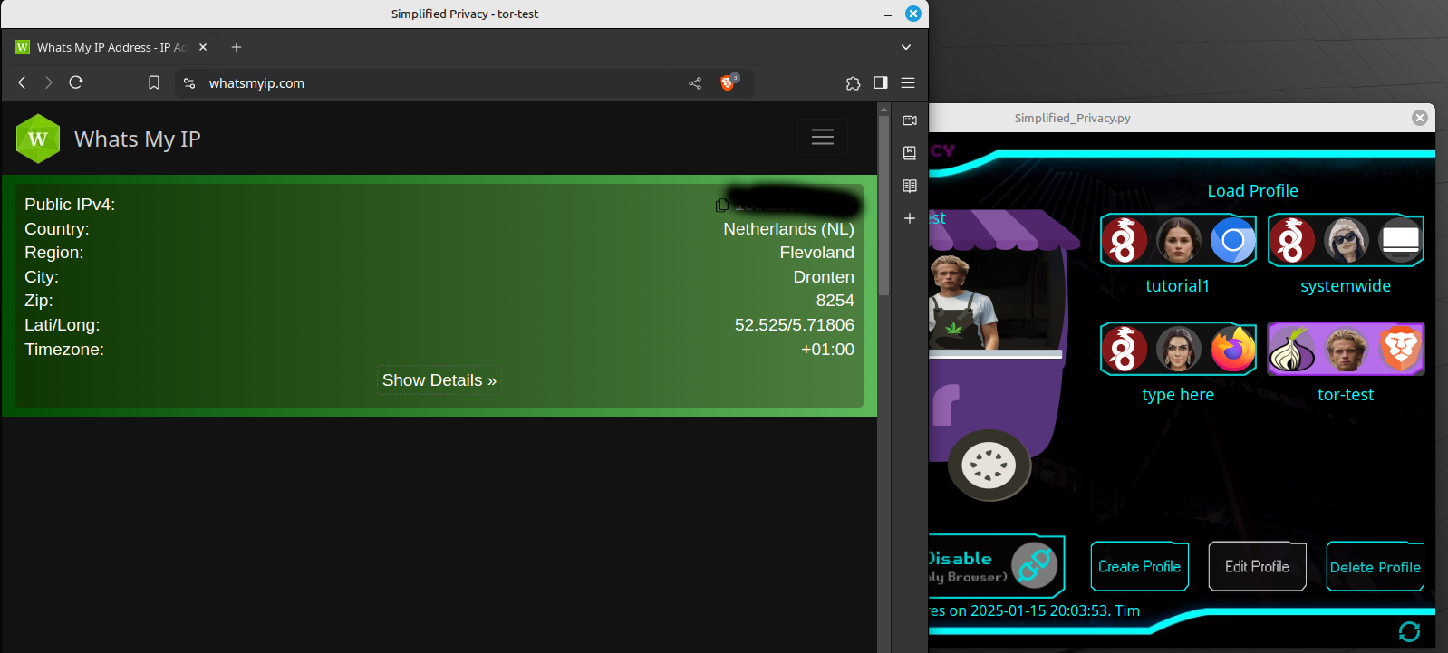1448x653 pixels.
Task: Click Delete Profile button
Action: pos(1375,567)
